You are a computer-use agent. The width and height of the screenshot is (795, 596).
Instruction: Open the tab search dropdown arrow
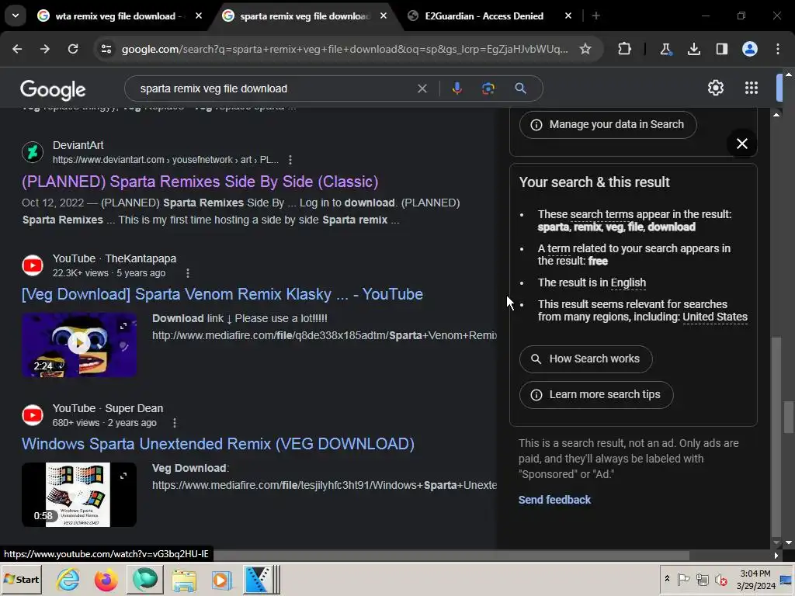pos(16,16)
